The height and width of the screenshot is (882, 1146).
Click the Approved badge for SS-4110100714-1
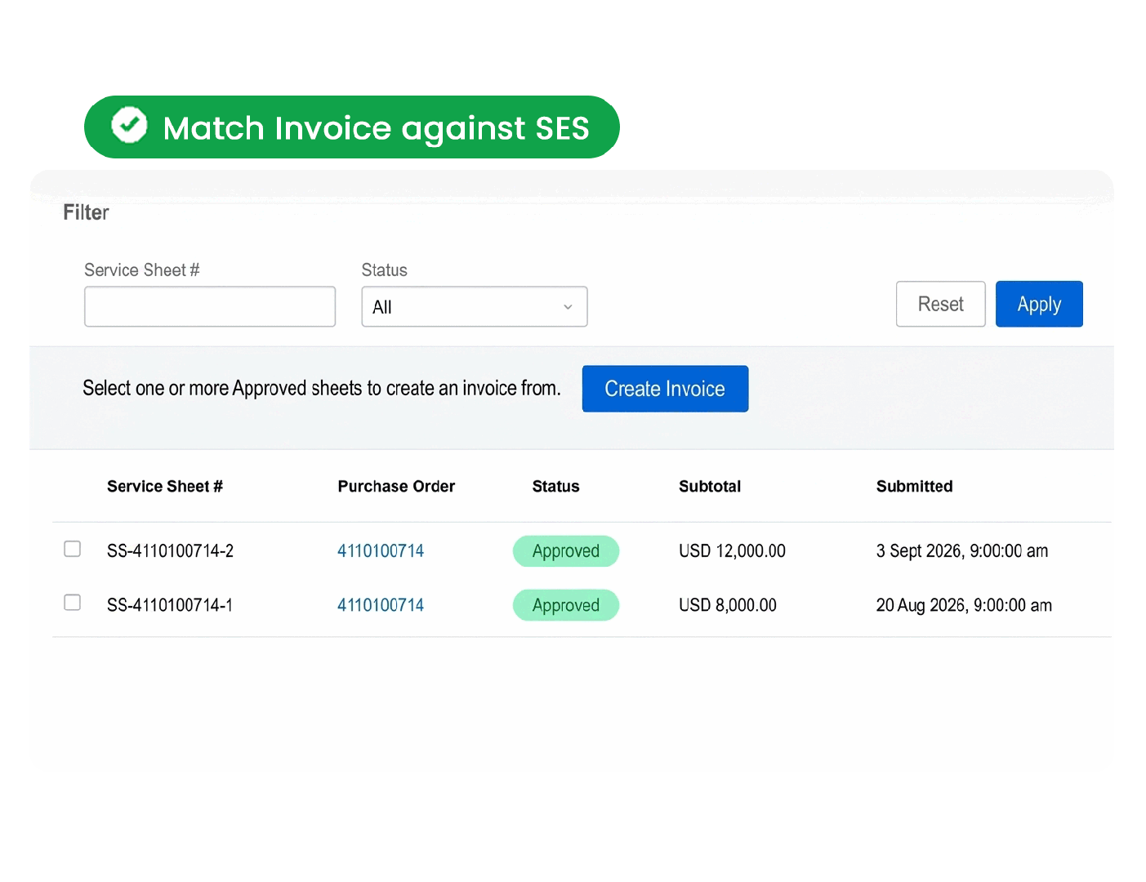566,605
